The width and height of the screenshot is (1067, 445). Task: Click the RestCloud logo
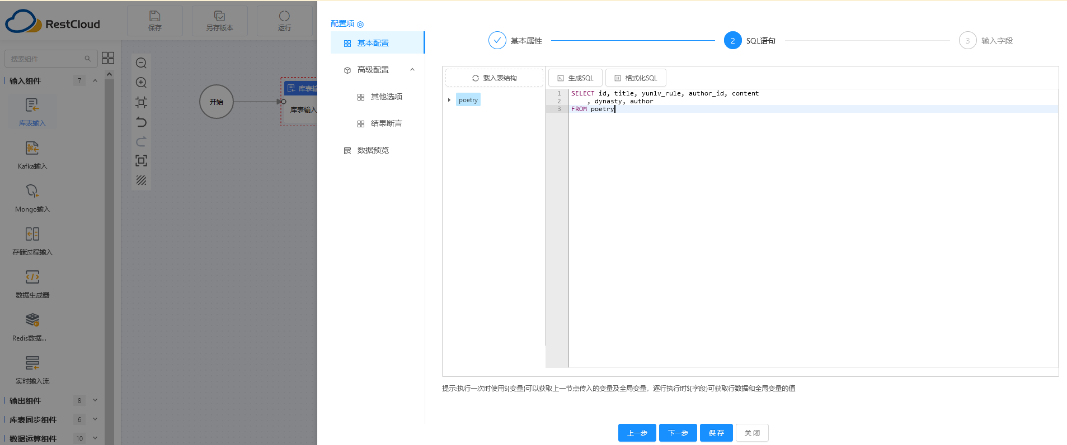(52, 22)
